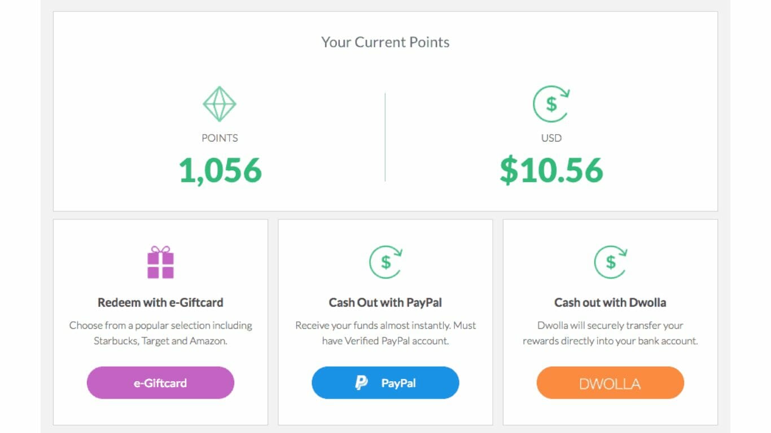The width and height of the screenshot is (771, 433).
Task: Tap the orange DWOLLA button
Action: 610,383
